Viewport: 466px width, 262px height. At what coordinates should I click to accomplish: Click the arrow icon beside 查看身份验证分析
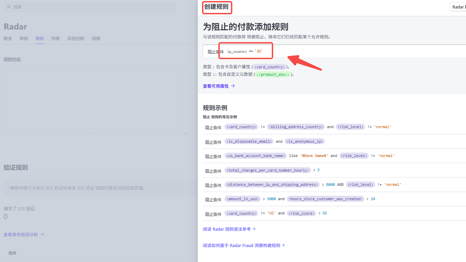(42, 234)
